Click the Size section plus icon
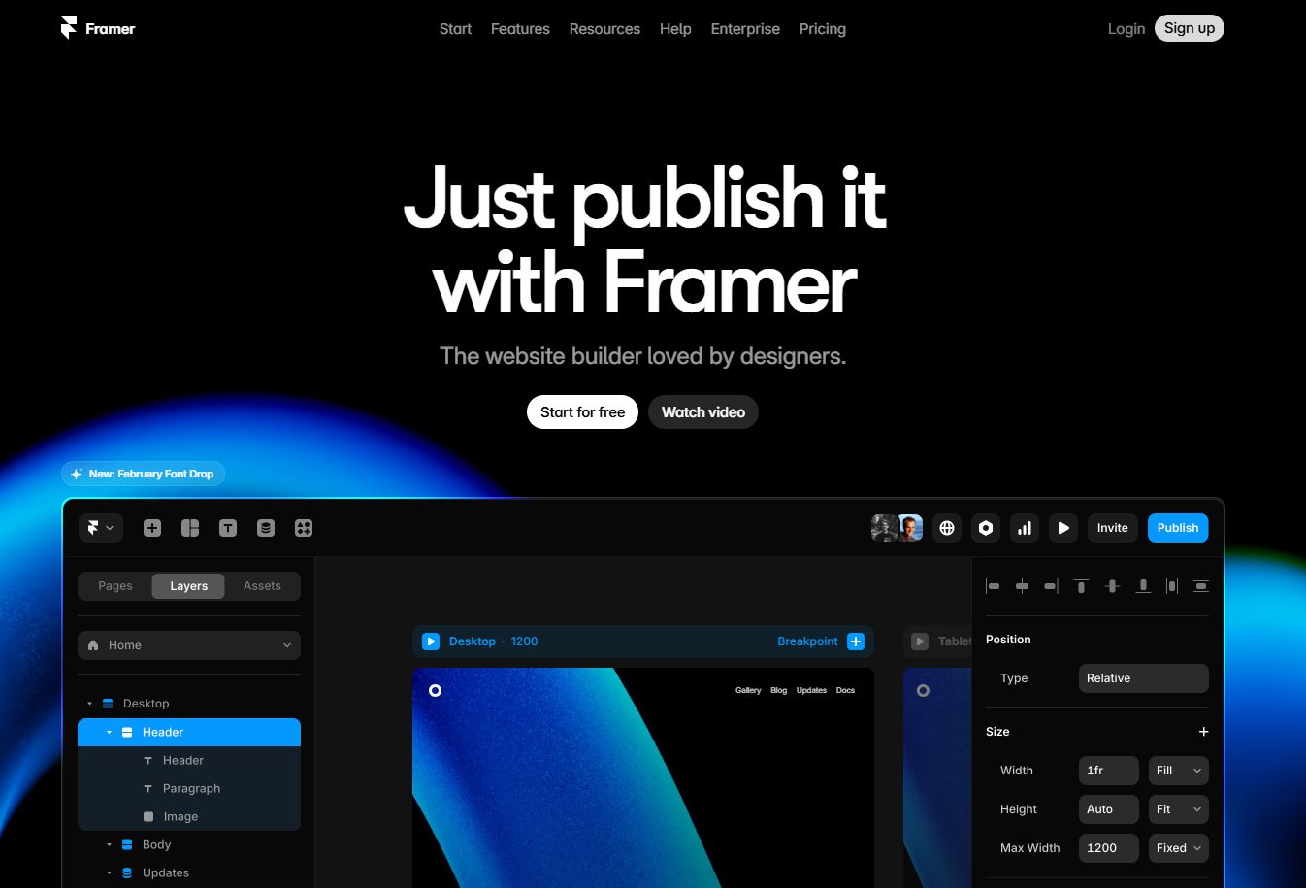The height and width of the screenshot is (888, 1306). coord(1203,732)
